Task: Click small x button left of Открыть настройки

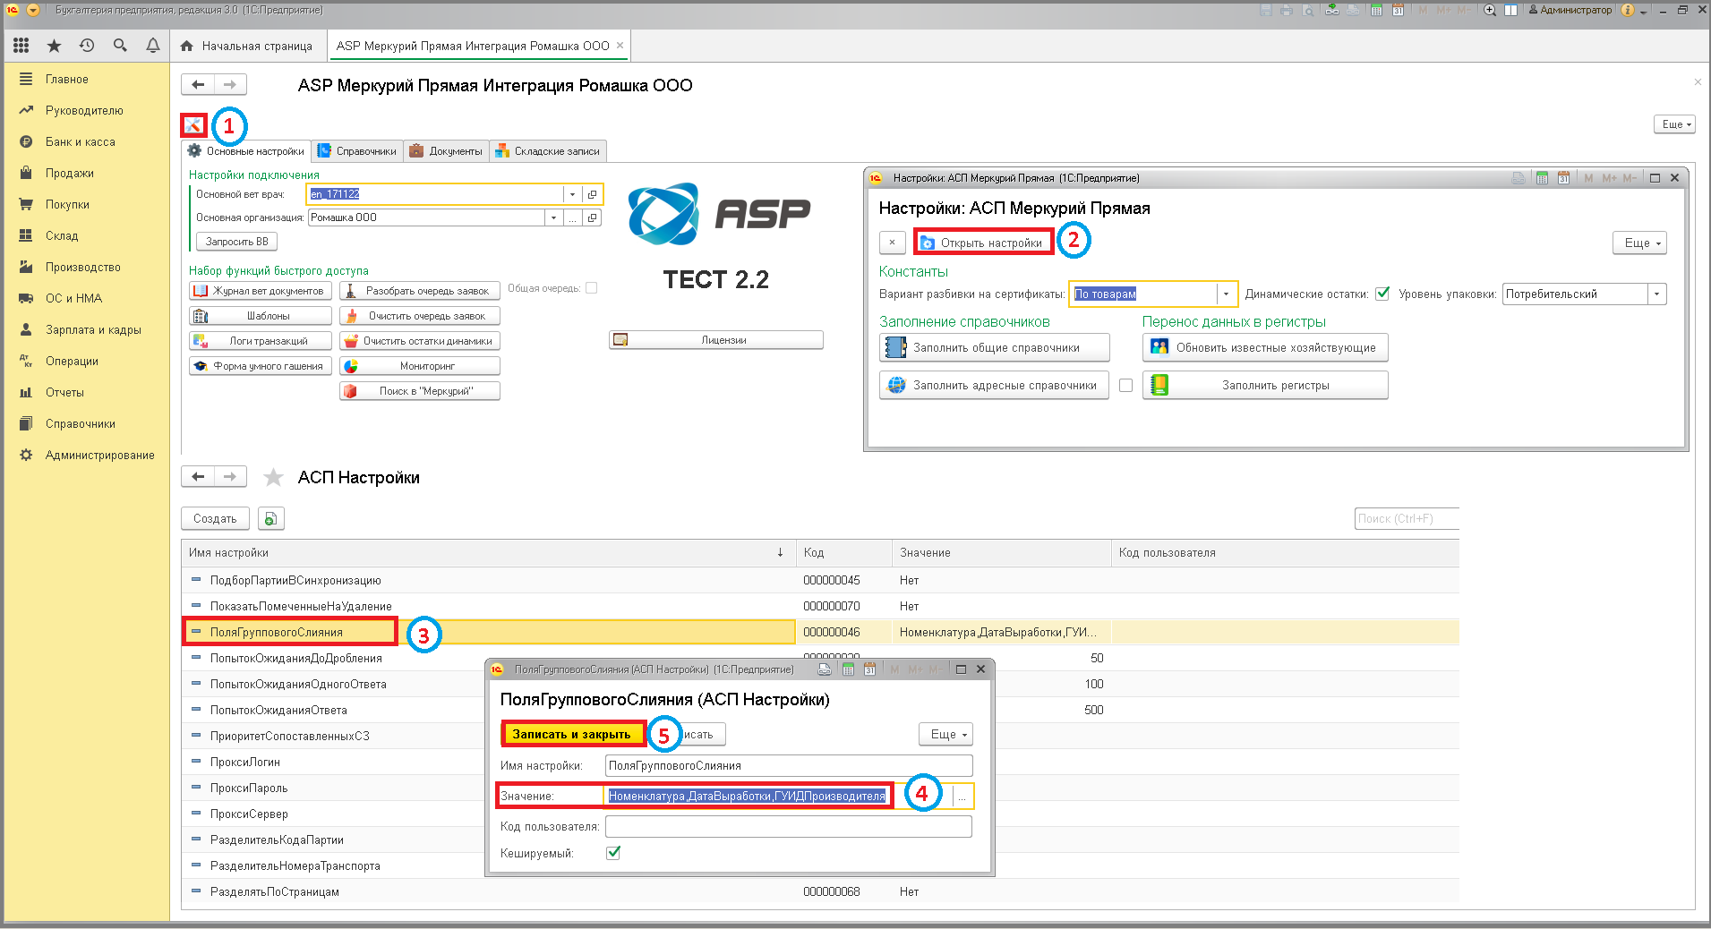Action: (x=892, y=243)
